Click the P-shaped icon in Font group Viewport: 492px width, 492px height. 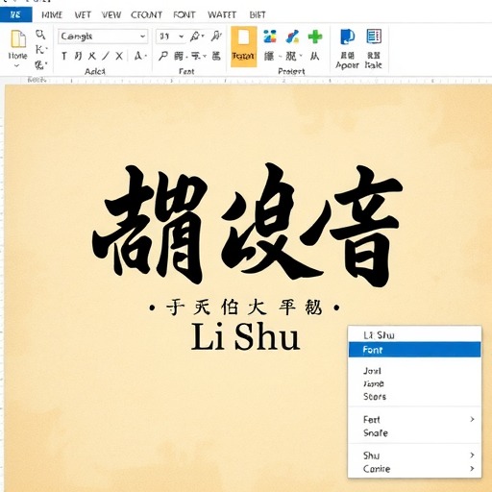[x=163, y=56]
